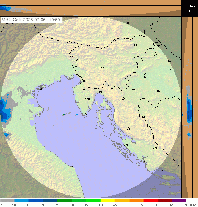
Task: Click the 10.3 height value
Action: [193, 6]
